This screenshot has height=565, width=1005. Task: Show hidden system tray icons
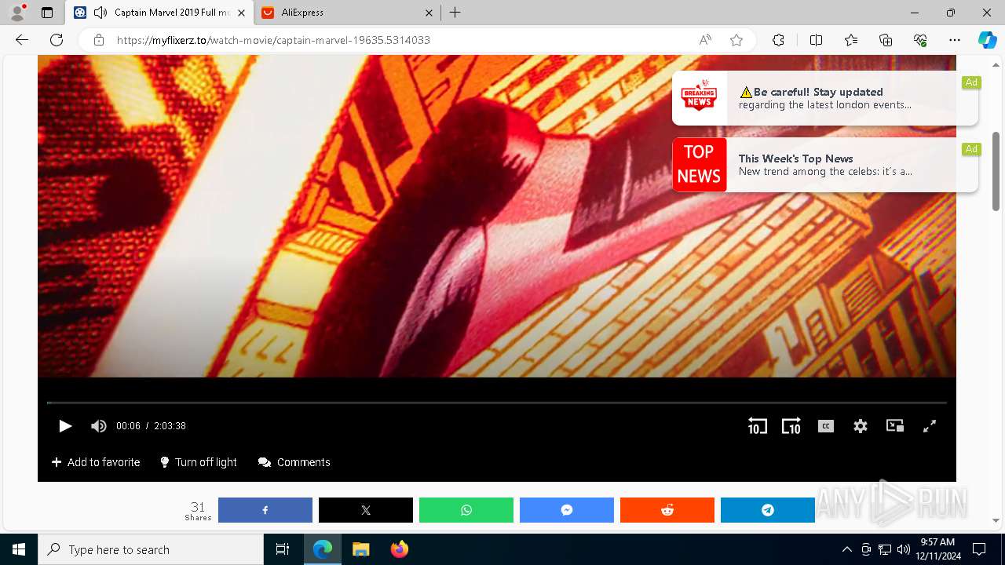[846, 549]
